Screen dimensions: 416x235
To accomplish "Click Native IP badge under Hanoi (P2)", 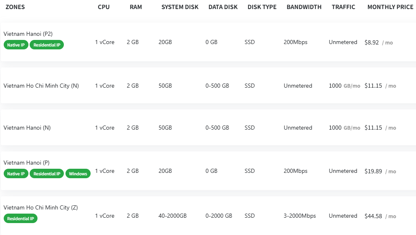I will coord(16,45).
